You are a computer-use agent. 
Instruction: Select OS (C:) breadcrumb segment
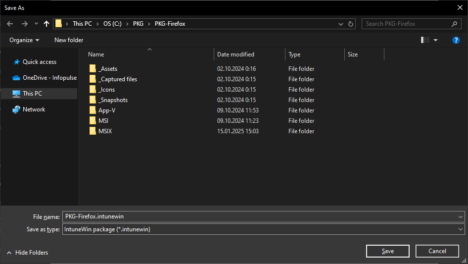112,24
